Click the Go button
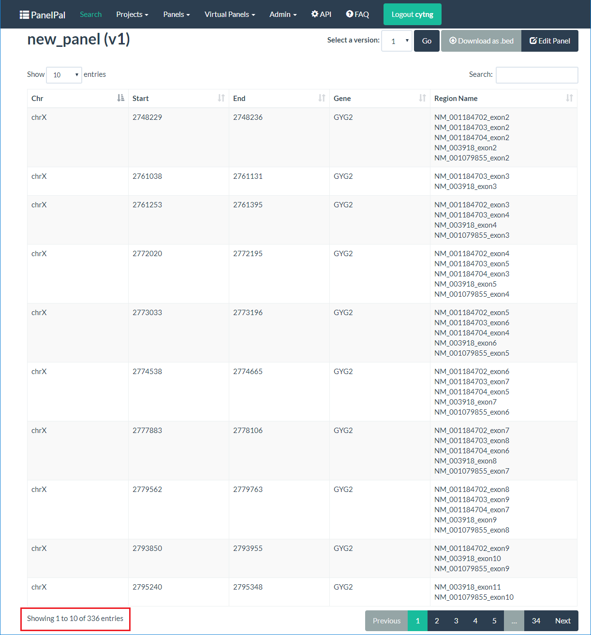Screen dimensions: 591x635 (x=427, y=41)
